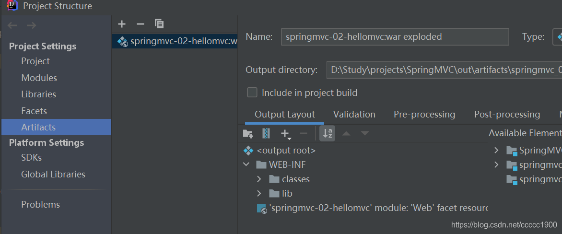
Task: Open the Post-processing tab
Action: pos(507,114)
